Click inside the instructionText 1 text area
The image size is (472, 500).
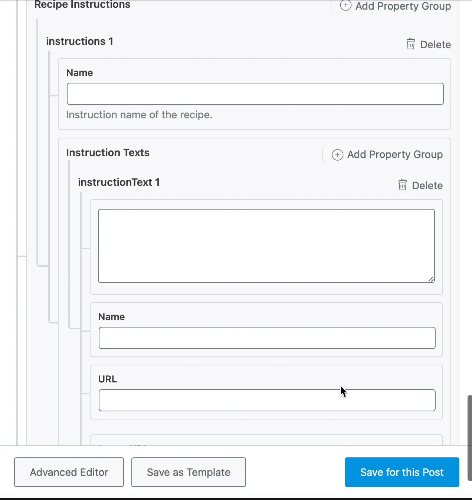pyautogui.click(x=266, y=246)
